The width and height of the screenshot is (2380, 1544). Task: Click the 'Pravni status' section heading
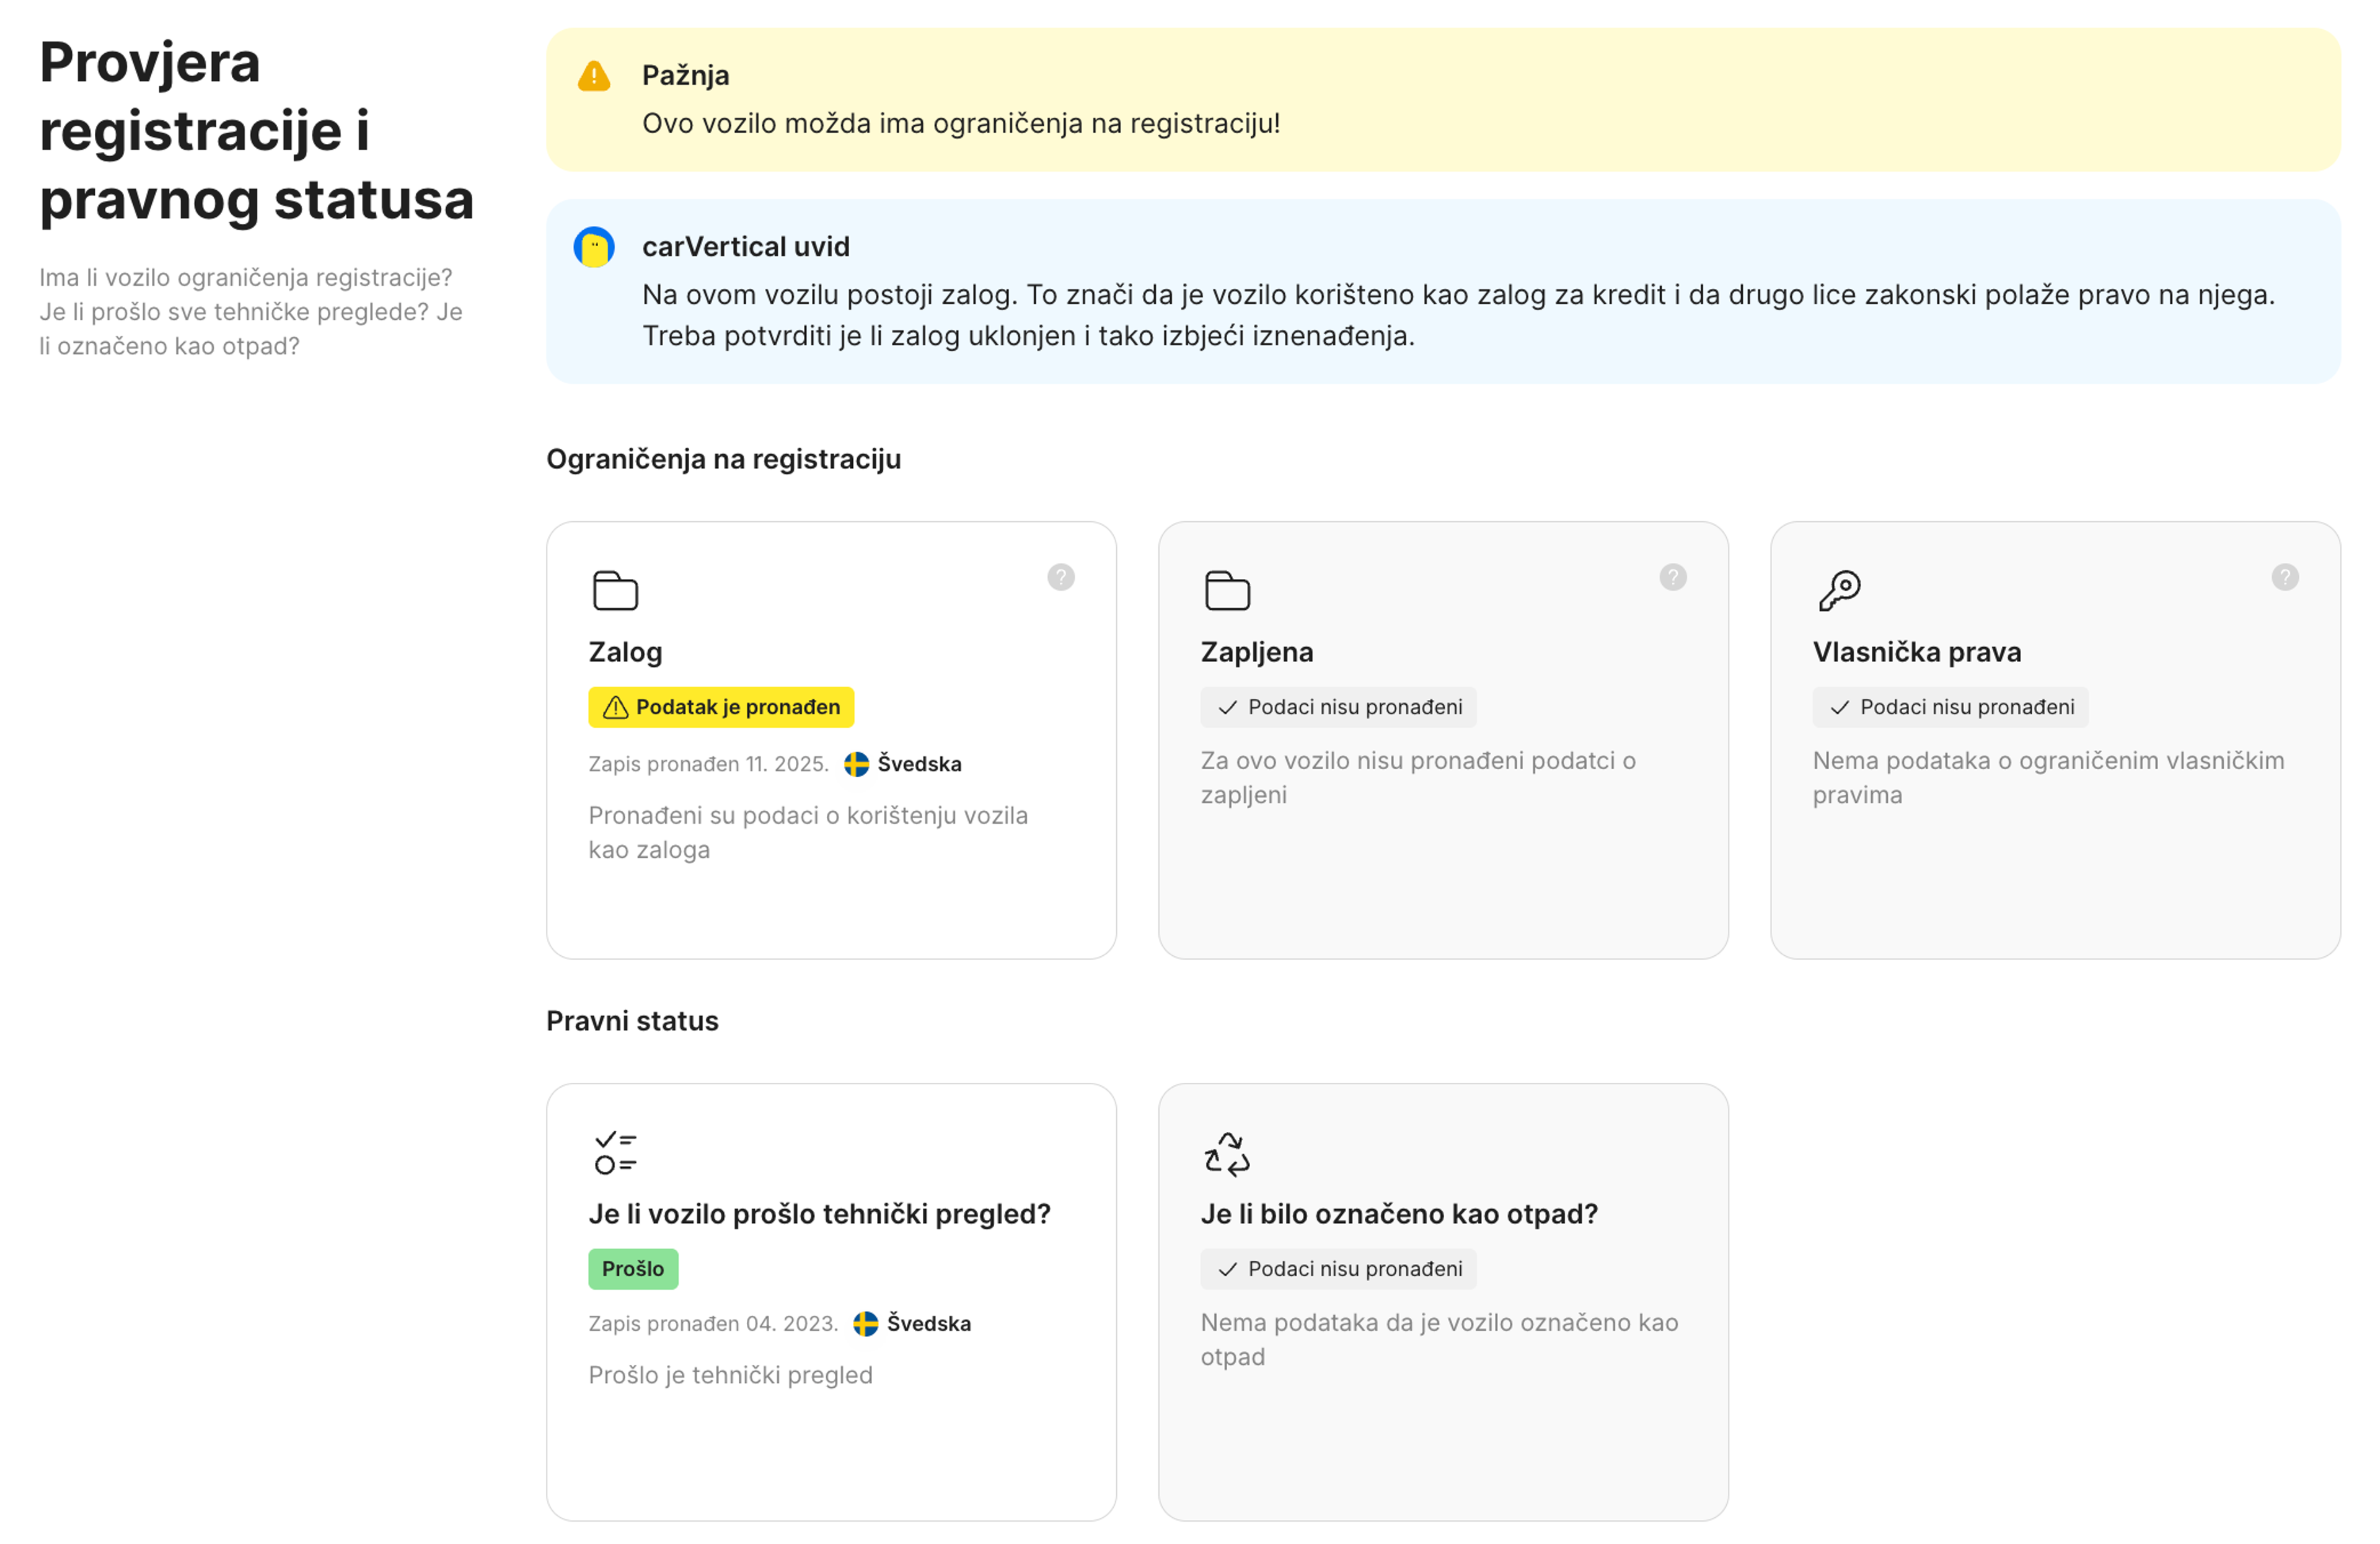(632, 1021)
